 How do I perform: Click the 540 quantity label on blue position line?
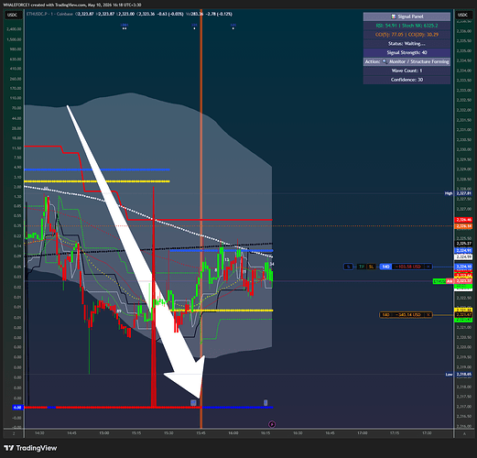pos(385,267)
